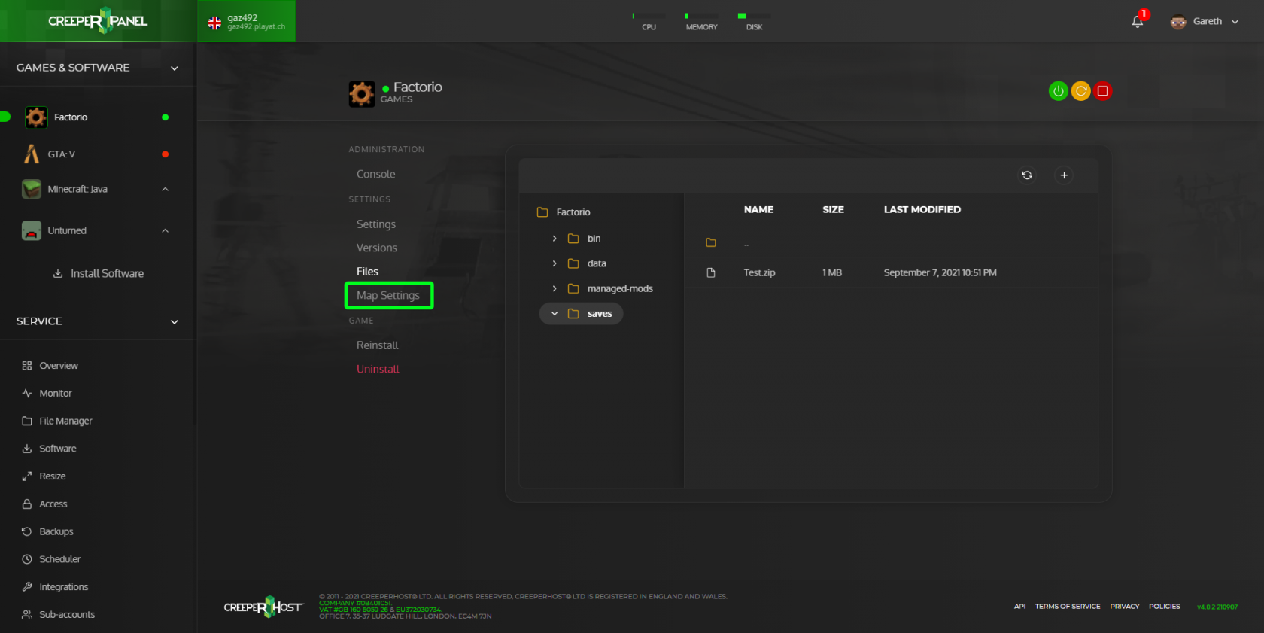
Task: Open Terms of Service footer link
Action: pos(1067,607)
